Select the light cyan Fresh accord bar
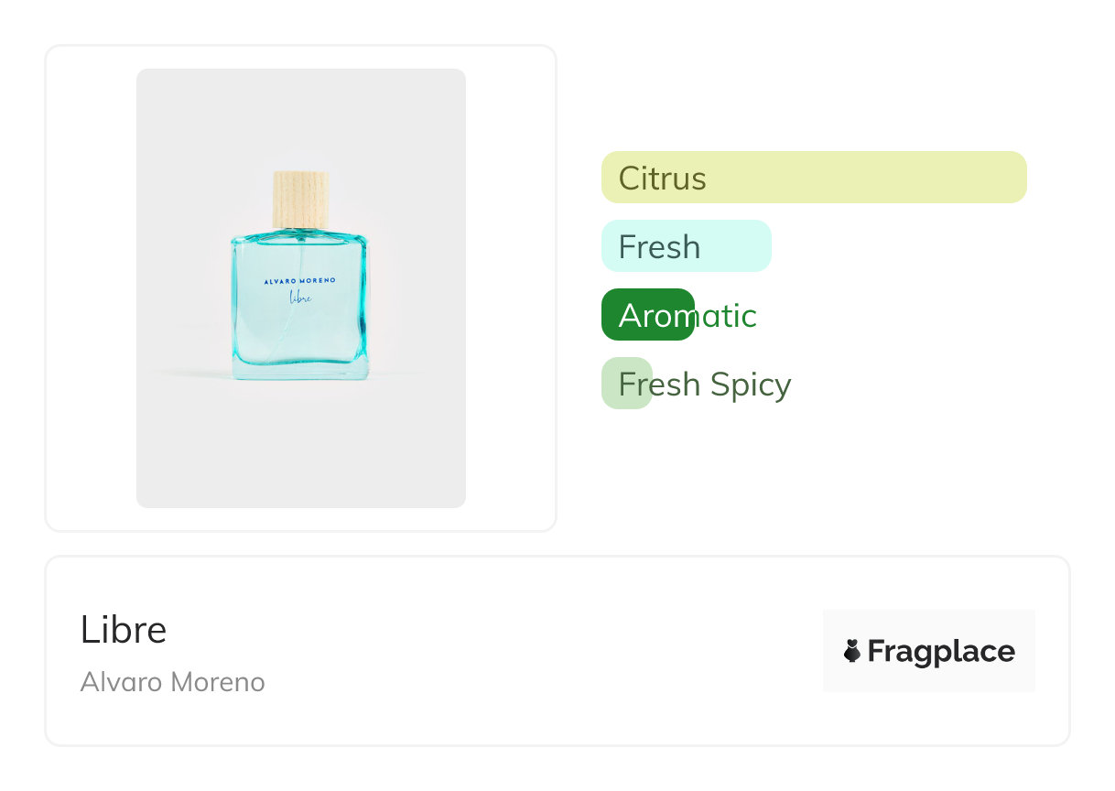The width and height of the screenshot is (1115, 791). pos(686,245)
